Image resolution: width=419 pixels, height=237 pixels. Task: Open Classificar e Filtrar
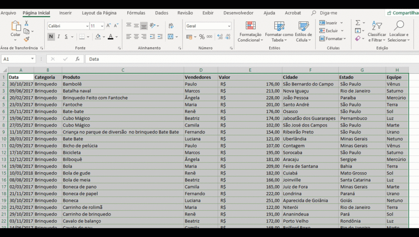(x=377, y=32)
